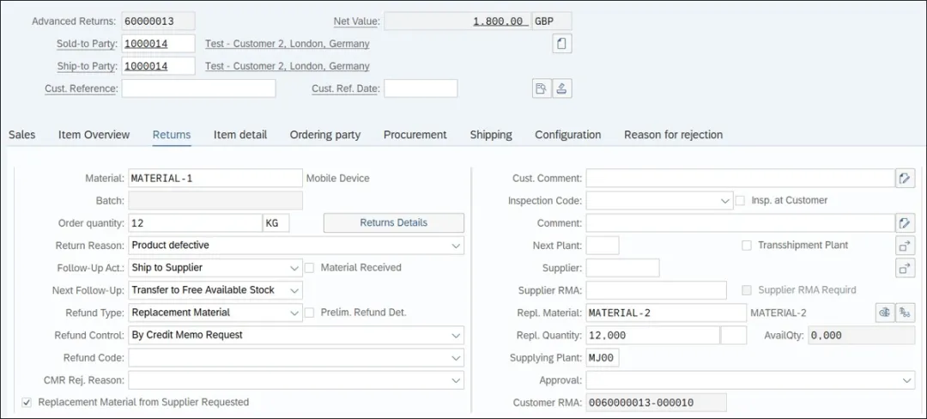Click into the Cust. Reference input field
The height and width of the screenshot is (419, 927).
(x=198, y=88)
